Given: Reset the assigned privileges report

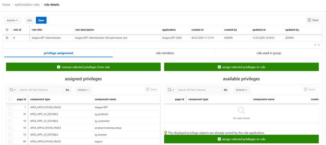Looking at the screenshot, I should (x=152, y=90).
